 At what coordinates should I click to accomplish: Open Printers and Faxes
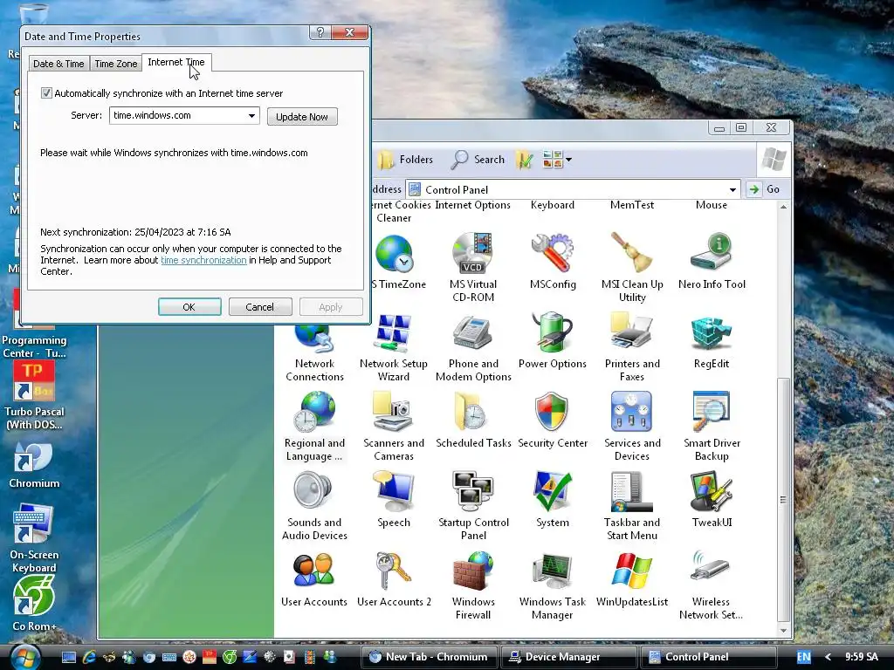pyautogui.click(x=632, y=346)
